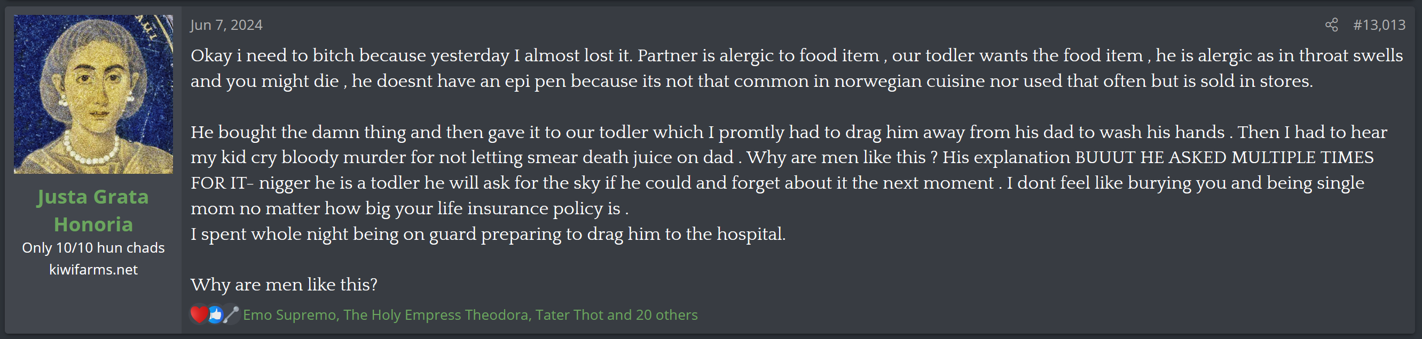Click the line 'I spent whole night being on guard'
1422x339 pixels.
488,233
